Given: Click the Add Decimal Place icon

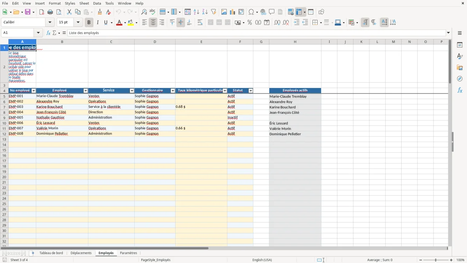Looking at the screenshot, I should [277, 23].
